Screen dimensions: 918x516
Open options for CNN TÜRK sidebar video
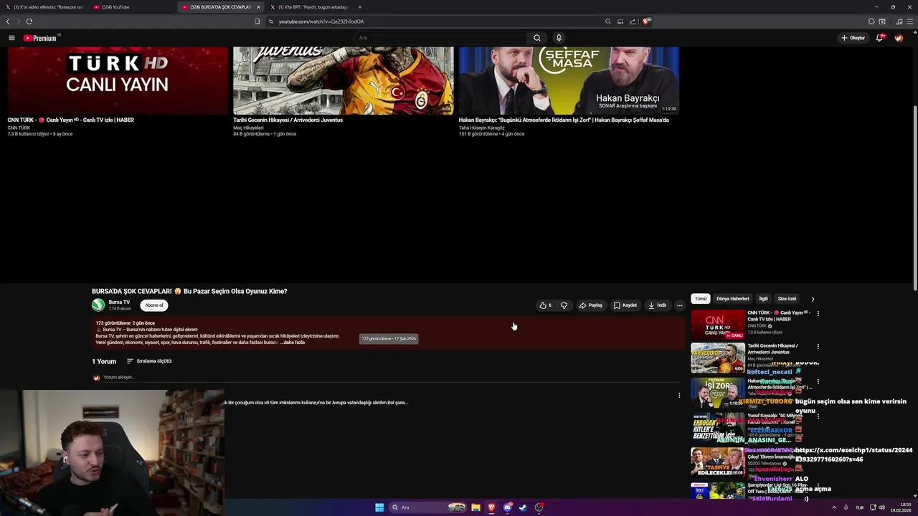818,313
